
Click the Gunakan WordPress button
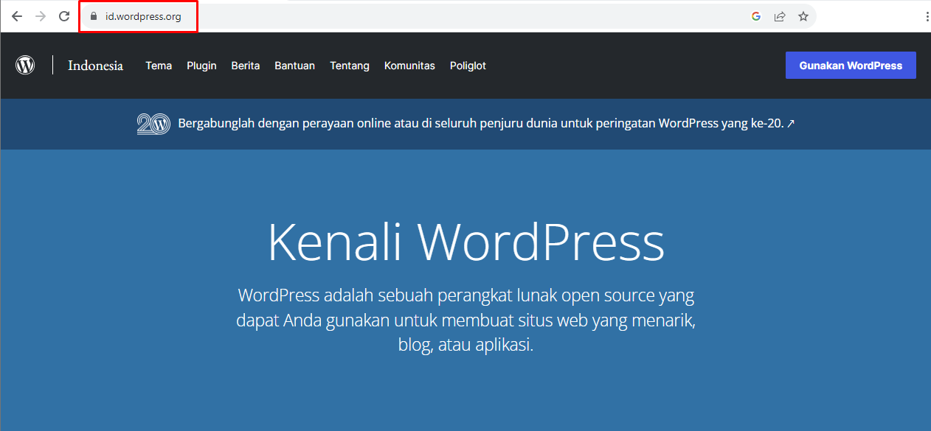[x=851, y=65]
